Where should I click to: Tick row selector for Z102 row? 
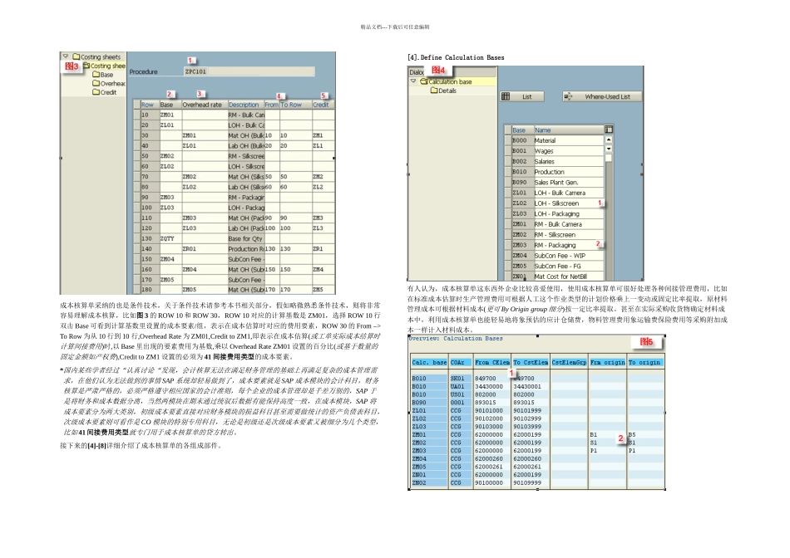coord(508,203)
